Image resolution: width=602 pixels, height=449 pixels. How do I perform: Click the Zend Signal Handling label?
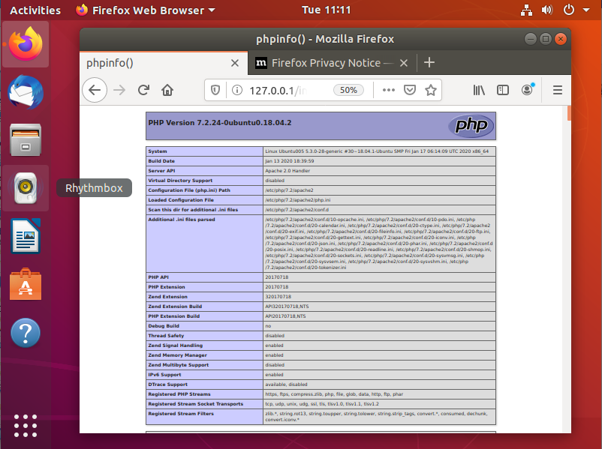tap(176, 346)
